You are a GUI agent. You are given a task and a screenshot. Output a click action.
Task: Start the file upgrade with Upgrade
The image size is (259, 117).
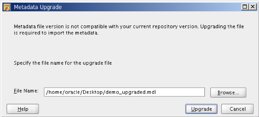click(201, 109)
